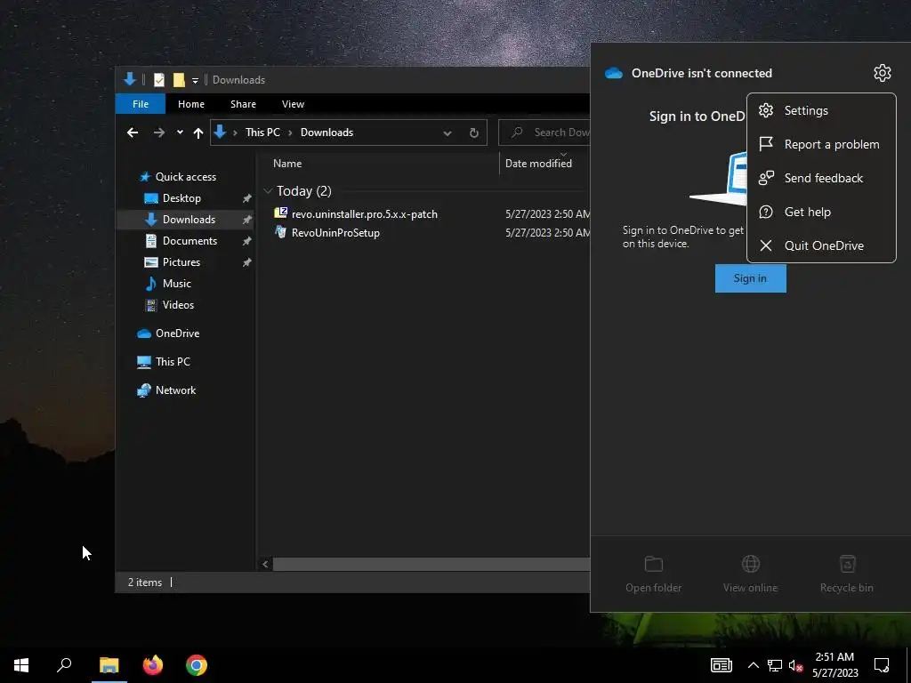Screen dimensions: 911x683
Task: Select the RevoUninProSetup file
Action: click(x=335, y=233)
